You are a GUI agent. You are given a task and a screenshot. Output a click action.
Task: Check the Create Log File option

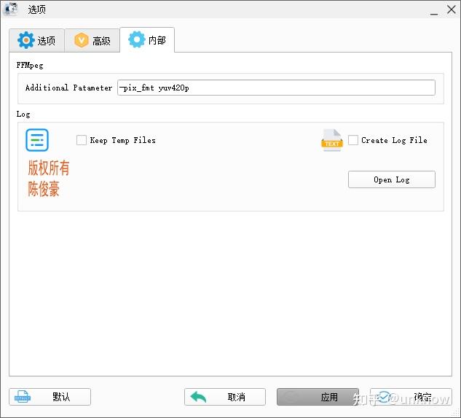click(x=353, y=140)
